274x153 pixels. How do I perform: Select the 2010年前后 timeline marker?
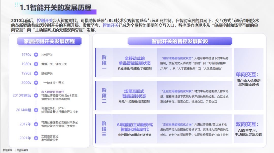(x=36, y=95)
